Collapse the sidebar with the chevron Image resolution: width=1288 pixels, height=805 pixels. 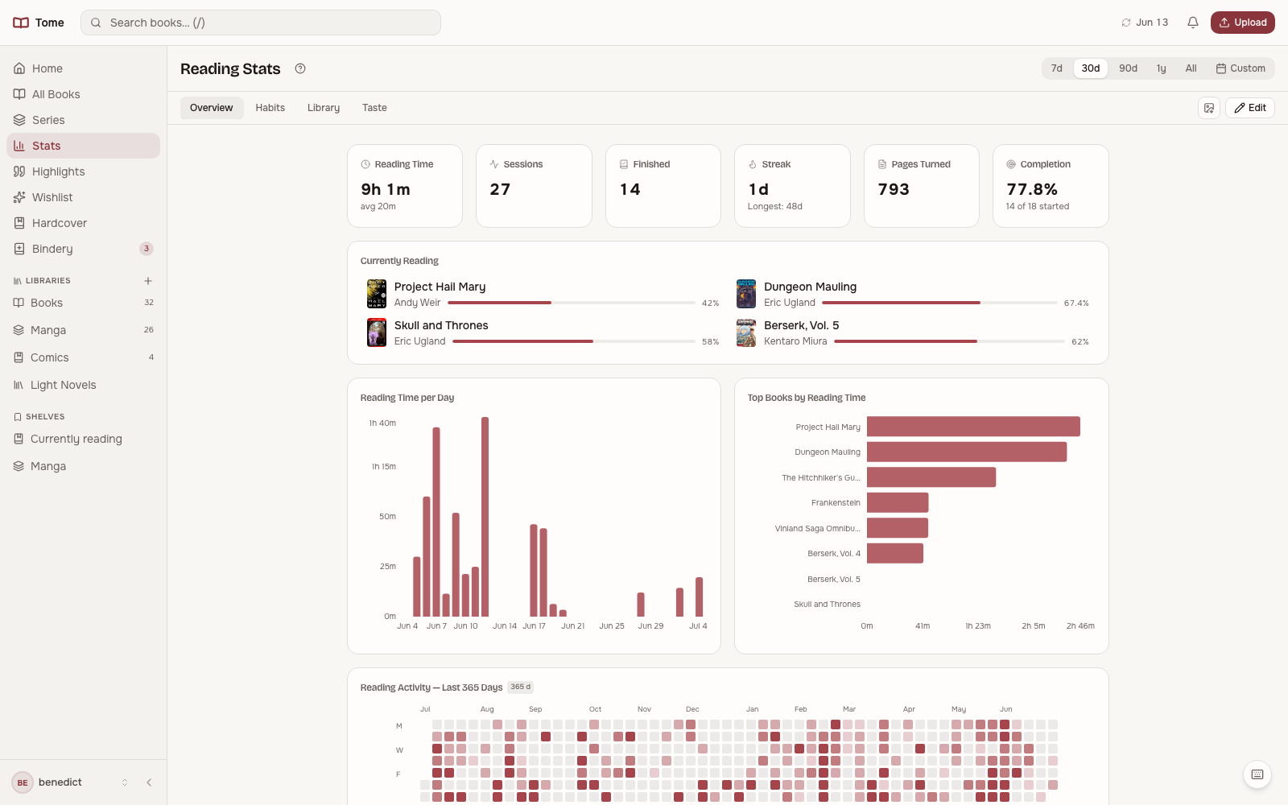tap(149, 782)
